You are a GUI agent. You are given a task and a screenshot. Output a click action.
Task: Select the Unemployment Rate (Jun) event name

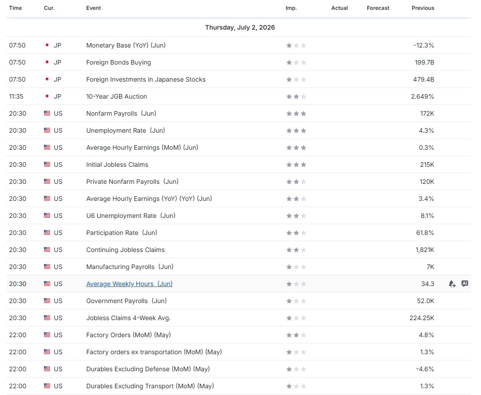(x=126, y=130)
